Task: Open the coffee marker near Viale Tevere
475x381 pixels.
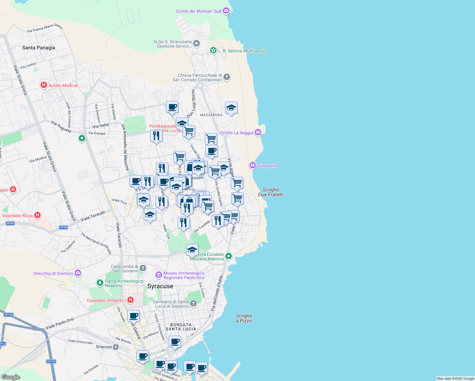Action: tap(134, 317)
